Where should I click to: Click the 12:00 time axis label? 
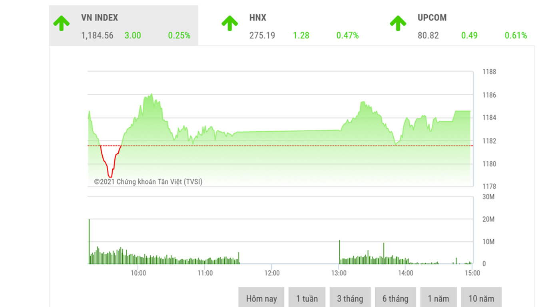pyautogui.click(x=271, y=273)
